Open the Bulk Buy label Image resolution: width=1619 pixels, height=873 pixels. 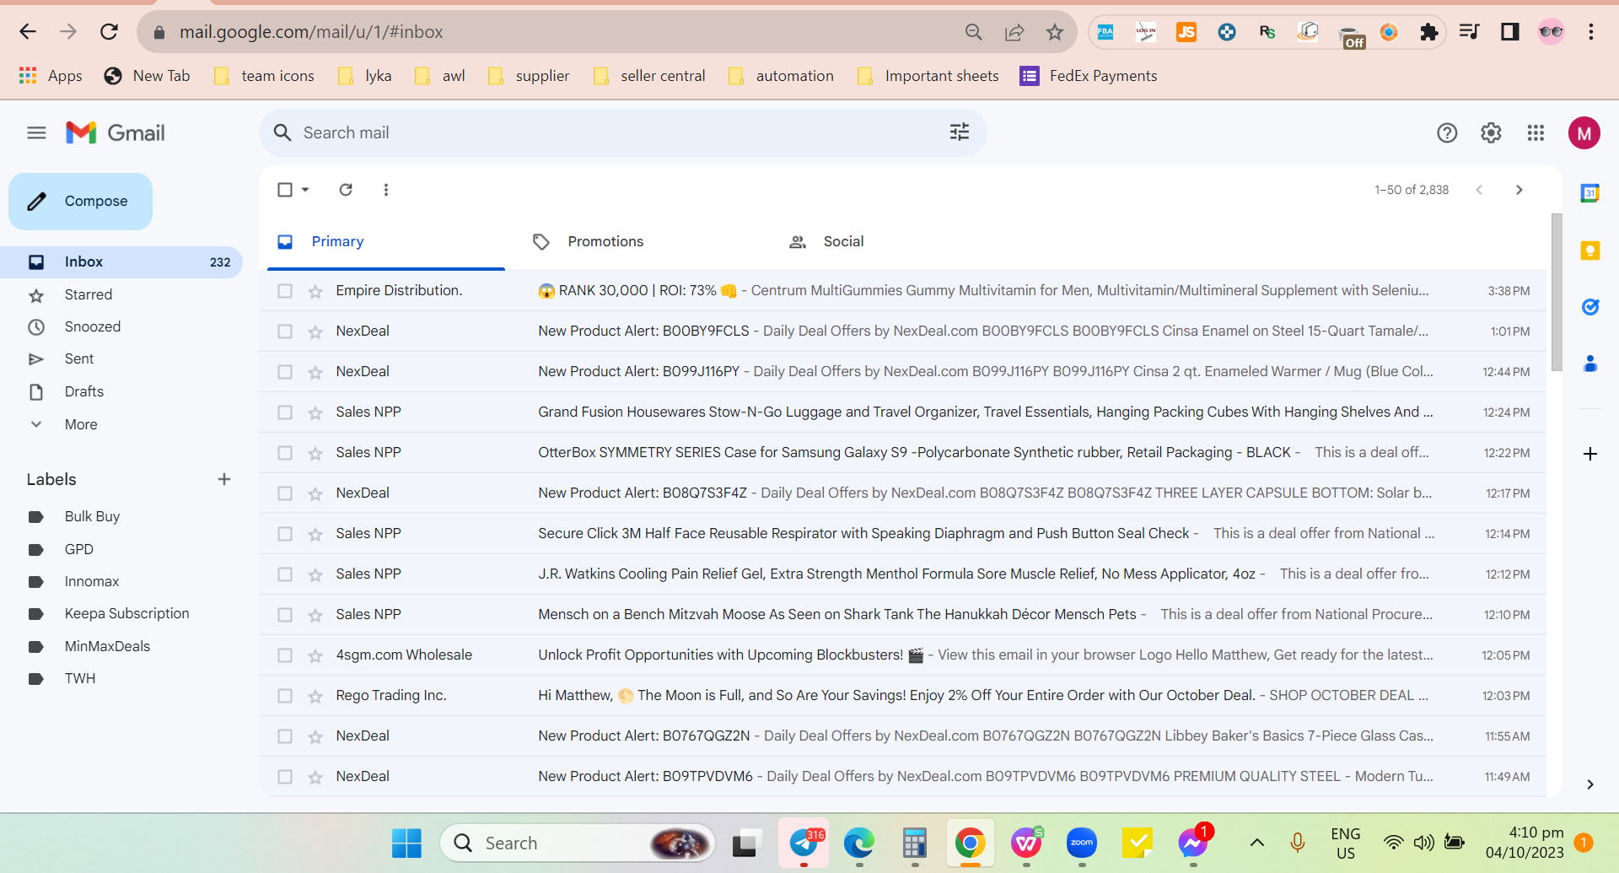(x=92, y=516)
